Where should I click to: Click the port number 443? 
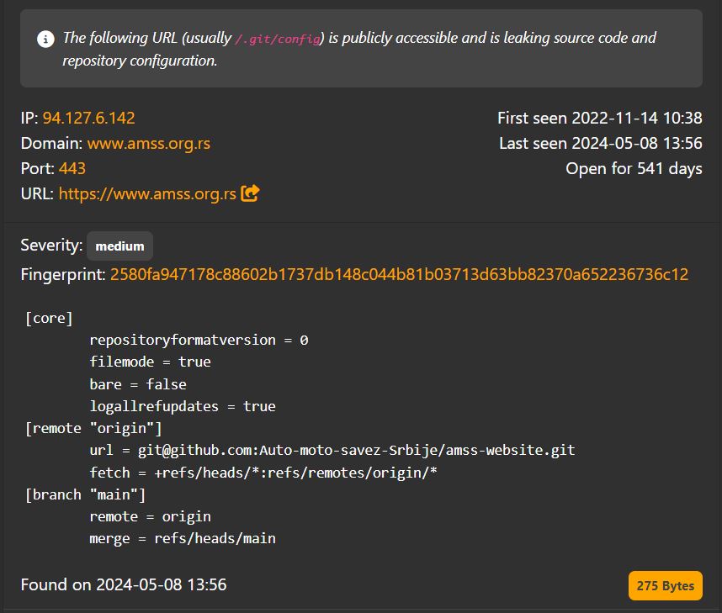tap(72, 168)
